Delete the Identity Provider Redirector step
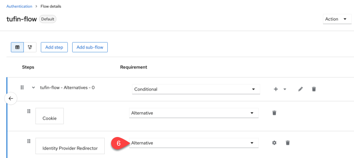 coord(288,143)
